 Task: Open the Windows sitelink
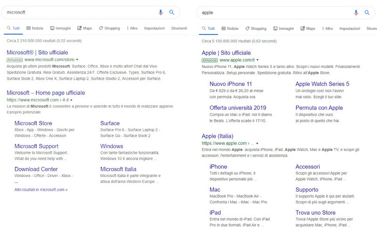click(x=112, y=146)
